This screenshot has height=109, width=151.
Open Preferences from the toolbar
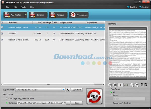(79, 15)
